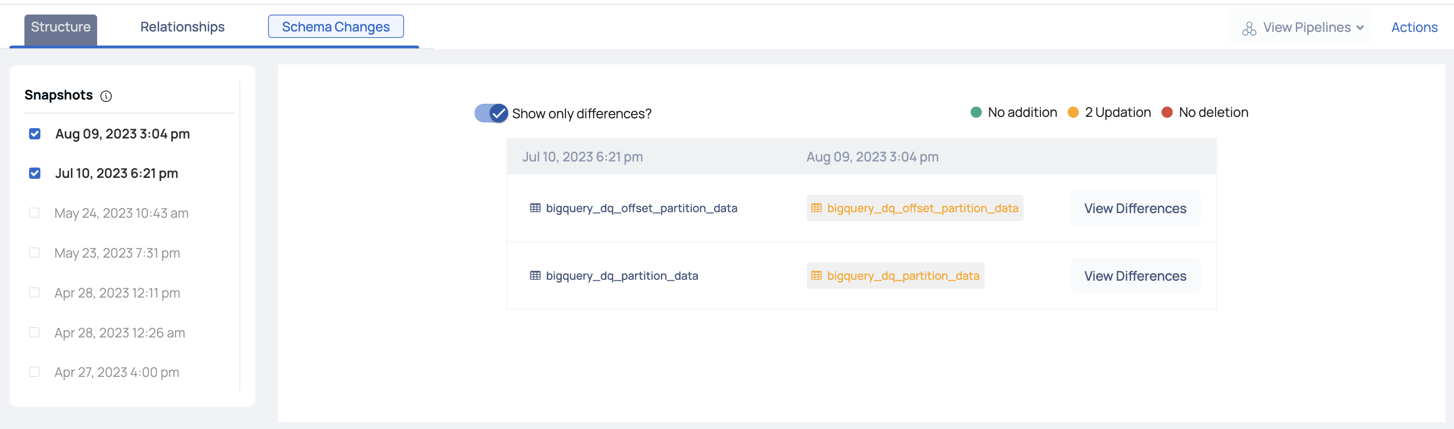Click the Snapshots info icon
The image size is (1454, 429).
tap(106, 96)
